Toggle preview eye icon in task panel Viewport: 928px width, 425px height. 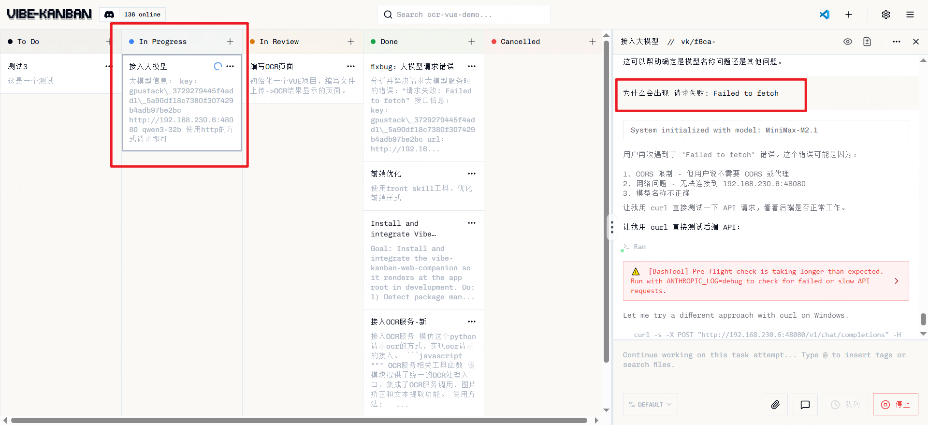(848, 42)
